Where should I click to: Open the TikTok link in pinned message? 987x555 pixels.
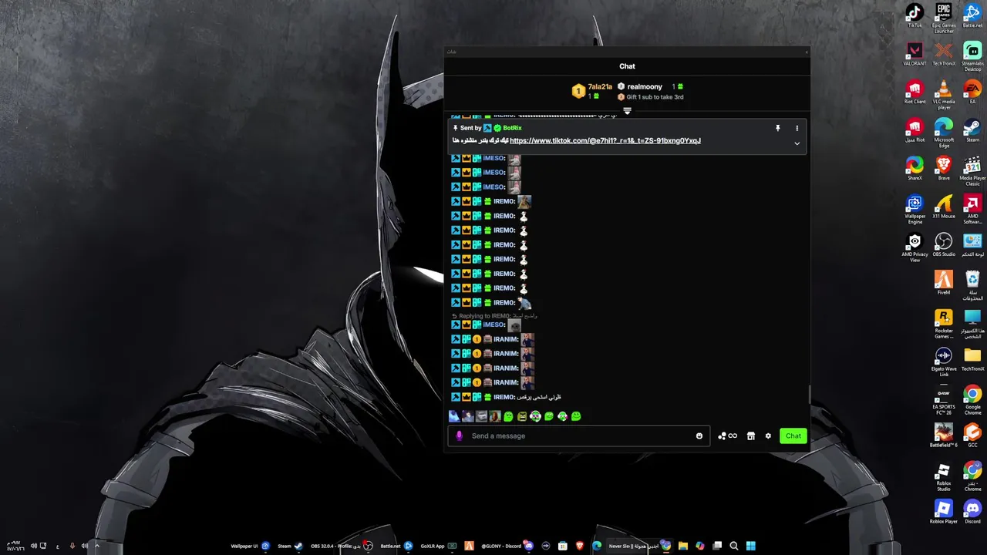(605, 140)
